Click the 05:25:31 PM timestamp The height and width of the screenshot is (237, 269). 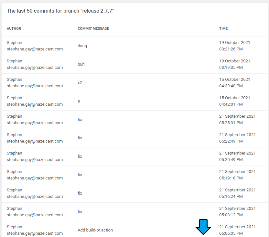pyautogui.click(x=231, y=123)
